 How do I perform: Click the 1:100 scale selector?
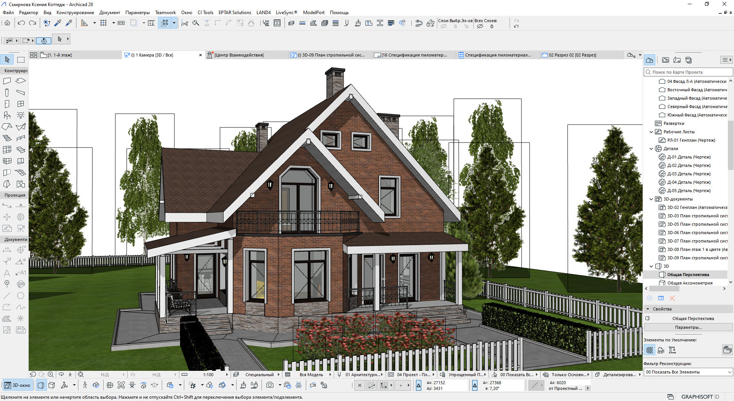click(x=208, y=375)
